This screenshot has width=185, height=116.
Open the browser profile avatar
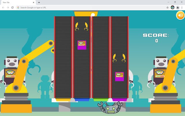pyautogui.click(x=173, y=8)
